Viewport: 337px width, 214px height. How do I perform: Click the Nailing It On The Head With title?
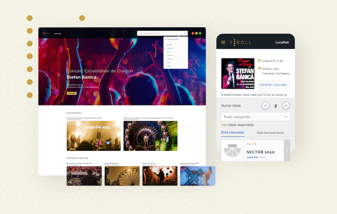(x=190, y=163)
